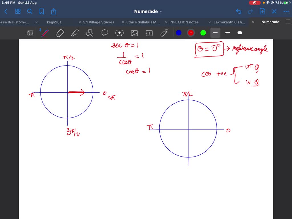Tap the battery status indicator
This screenshot has width=292, height=219.
[x=287, y=3]
